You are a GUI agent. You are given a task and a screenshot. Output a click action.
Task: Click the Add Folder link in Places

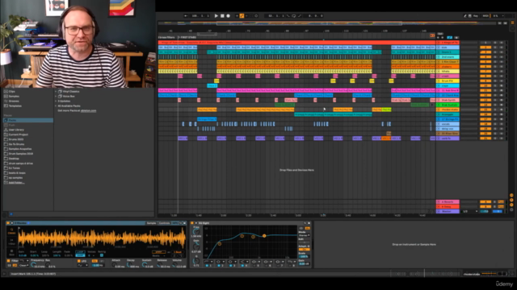point(16,183)
